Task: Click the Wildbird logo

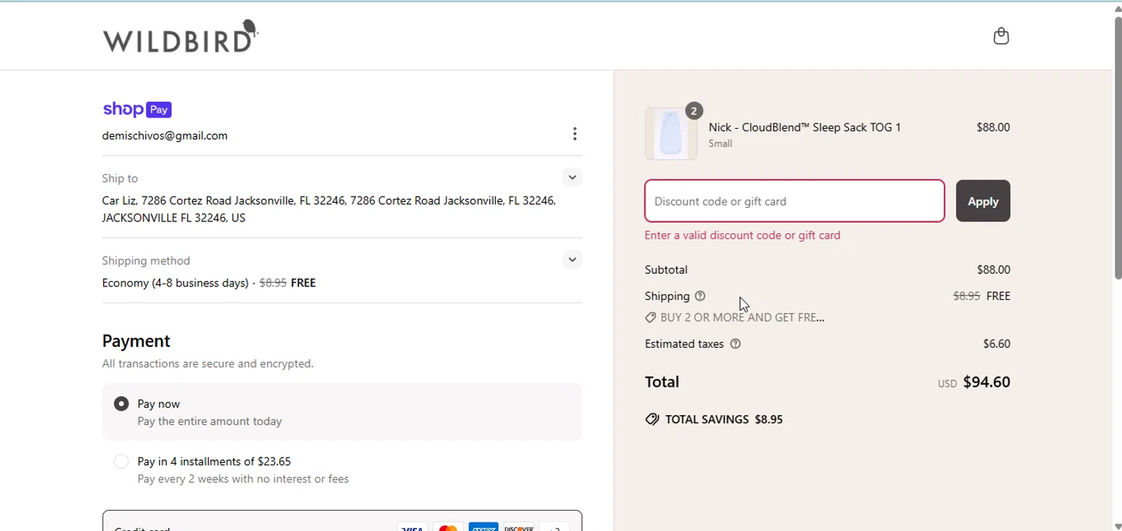Action: (180, 37)
